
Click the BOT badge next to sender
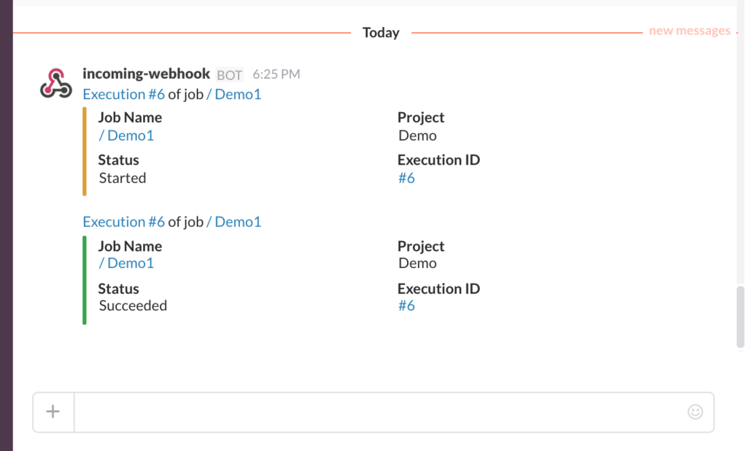pyautogui.click(x=230, y=75)
